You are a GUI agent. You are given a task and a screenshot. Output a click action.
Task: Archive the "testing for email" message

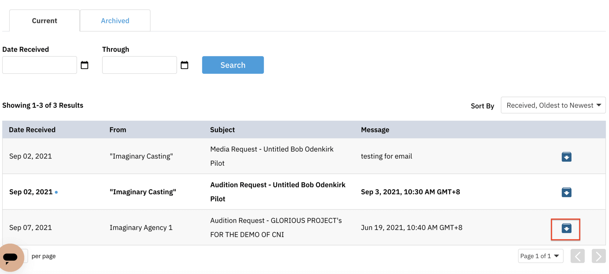566,157
